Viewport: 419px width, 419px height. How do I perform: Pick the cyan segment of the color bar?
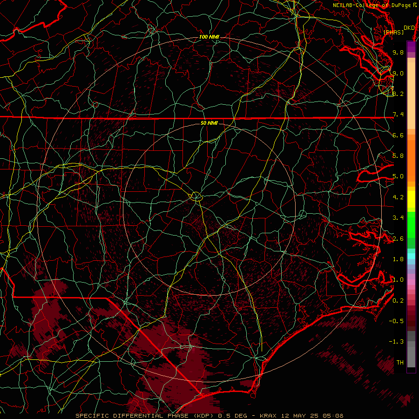click(x=411, y=256)
